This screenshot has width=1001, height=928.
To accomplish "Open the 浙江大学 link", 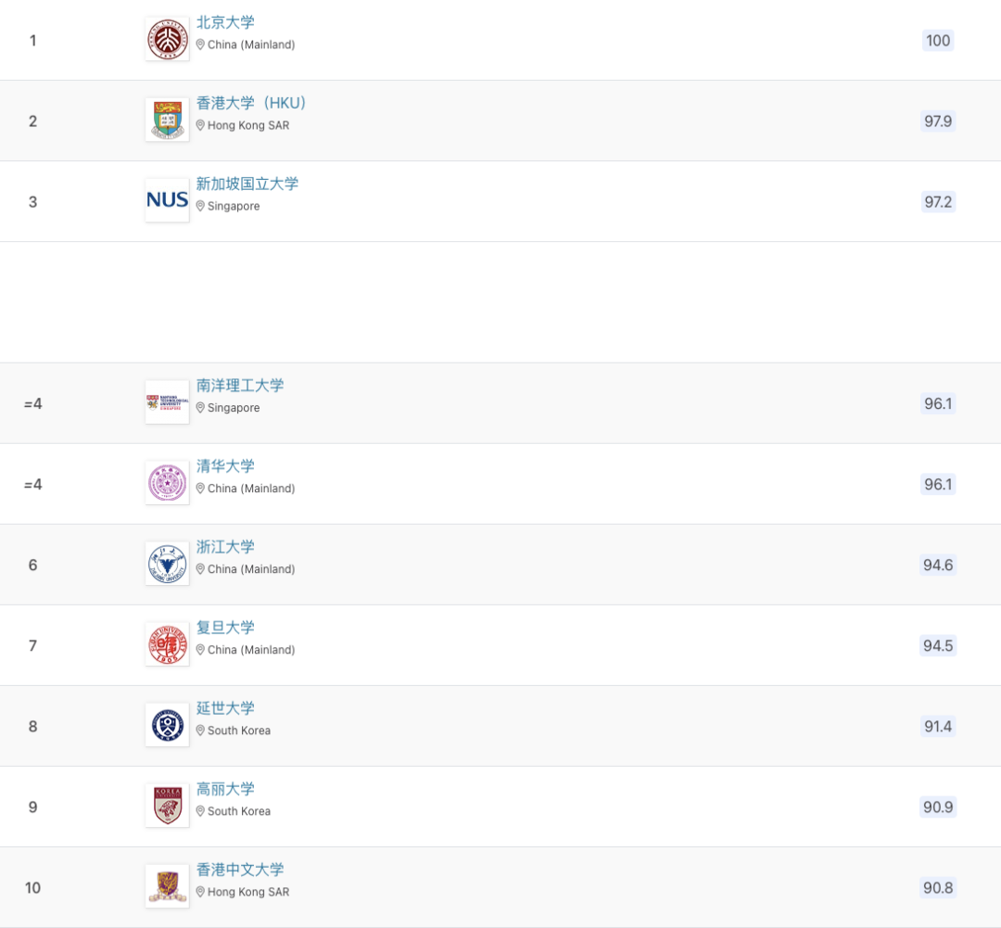I will (x=225, y=547).
